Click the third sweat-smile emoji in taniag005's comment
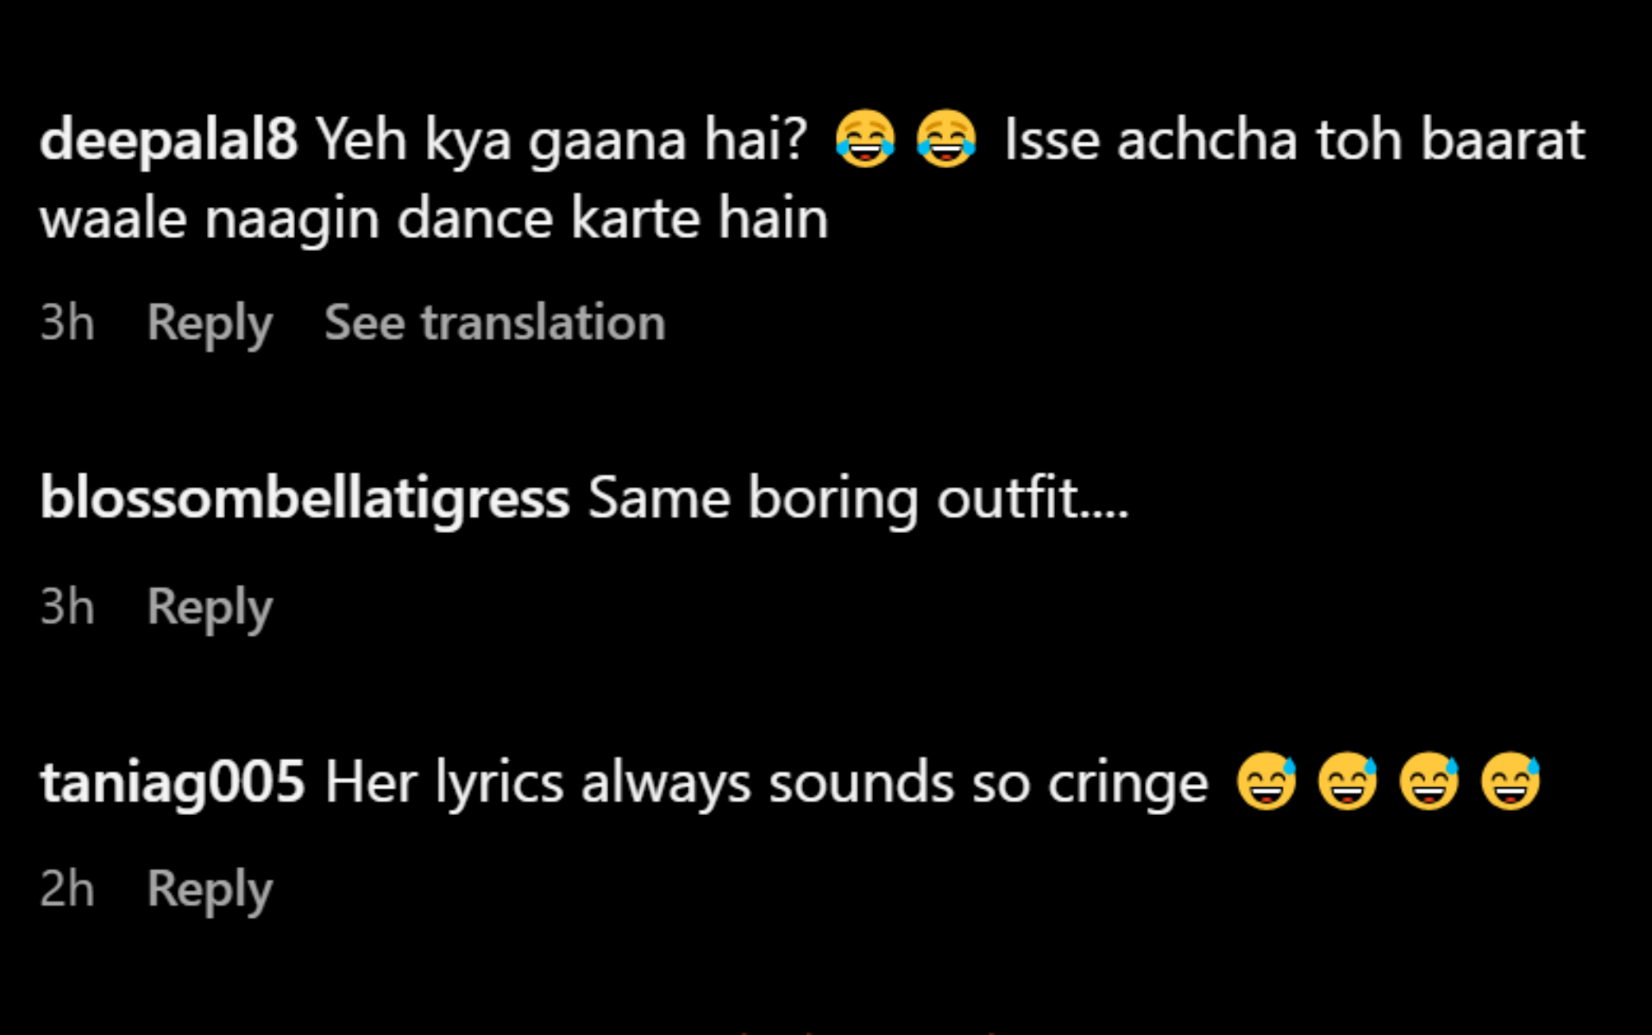This screenshot has height=1035, width=1652. click(x=1429, y=782)
